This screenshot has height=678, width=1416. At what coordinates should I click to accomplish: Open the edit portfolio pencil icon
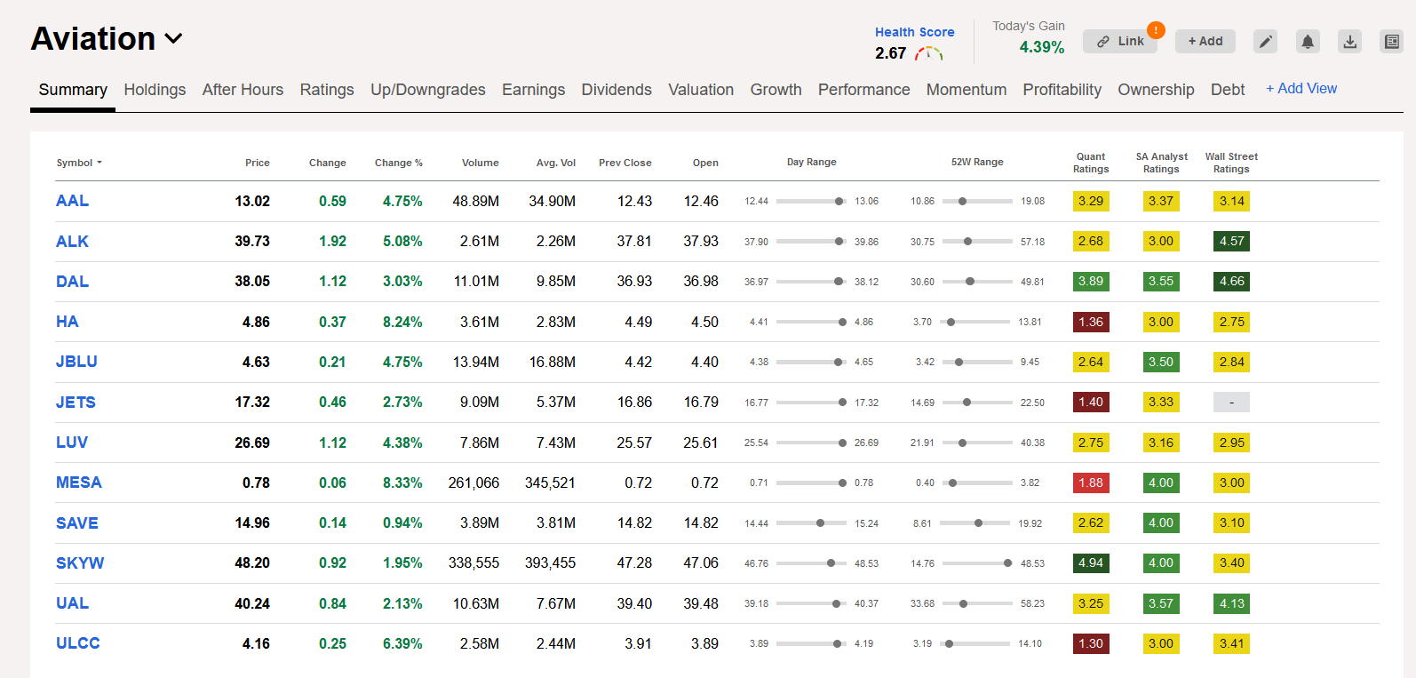coord(1265,41)
